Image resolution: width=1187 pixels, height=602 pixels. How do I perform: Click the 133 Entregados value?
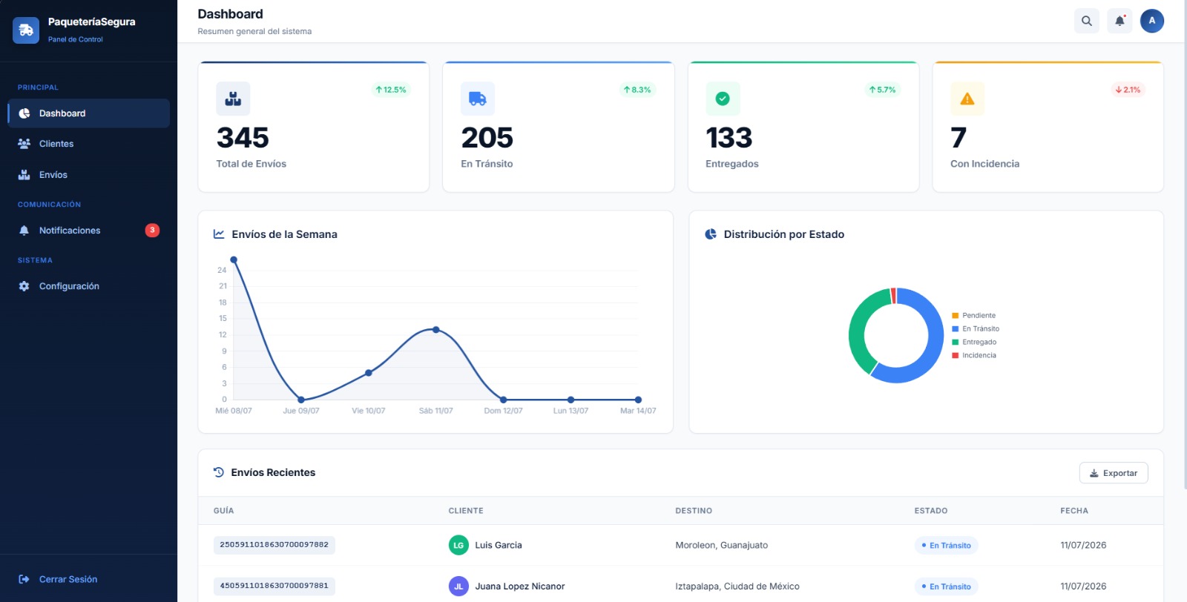click(x=729, y=138)
